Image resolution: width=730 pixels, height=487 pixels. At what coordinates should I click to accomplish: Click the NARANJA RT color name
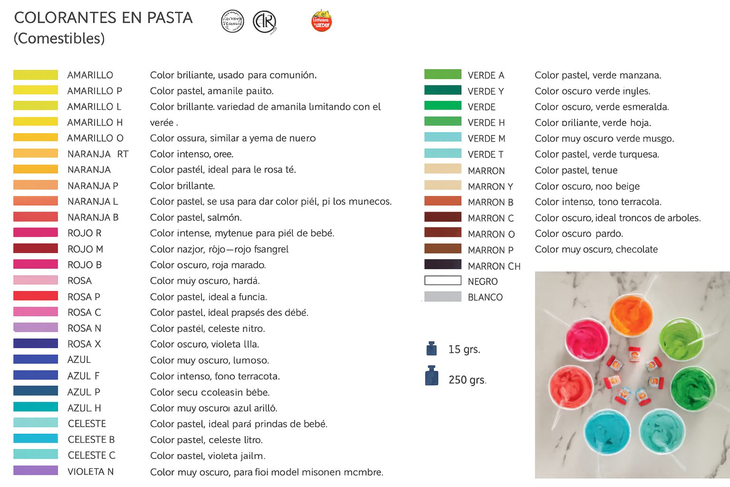pyautogui.click(x=98, y=154)
